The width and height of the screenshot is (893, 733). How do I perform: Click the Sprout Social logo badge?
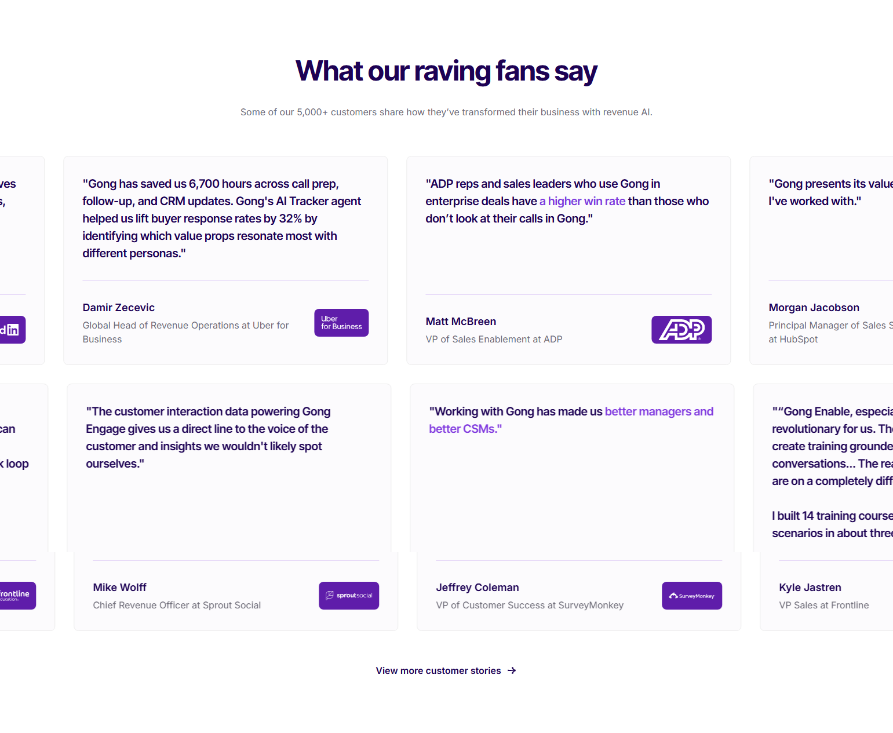[x=349, y=595]
